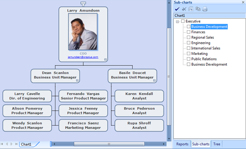Click the export to Excel icon
Image resolution: width=246 pixels, height=149 pixels.
(x=191, y=9)
